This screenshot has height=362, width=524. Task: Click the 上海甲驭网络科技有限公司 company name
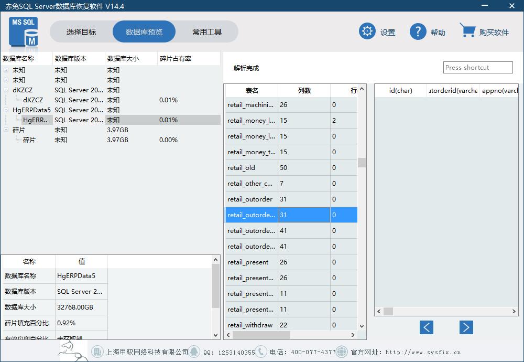[x=147, y=352]
